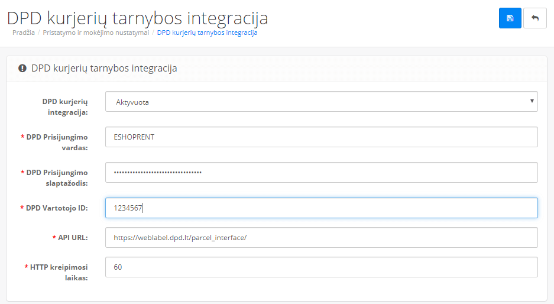The image size is (554, 304).
Task: Click the API URL input field
Action: [321, 238]
